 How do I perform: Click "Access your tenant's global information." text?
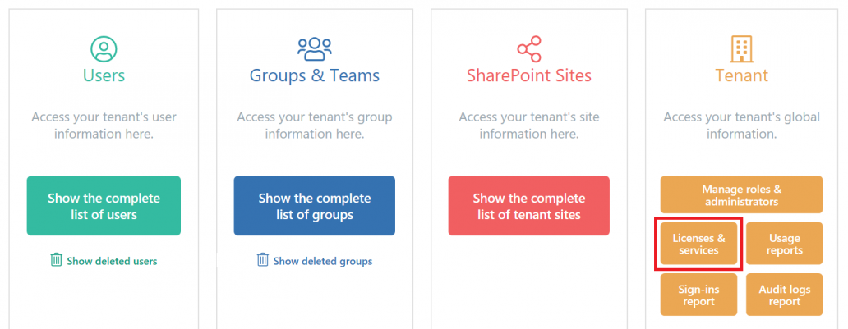(741, 126)
